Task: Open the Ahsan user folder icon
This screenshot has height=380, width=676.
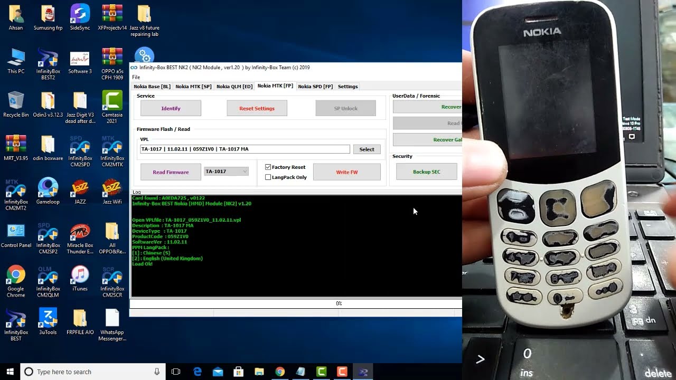Action: click(x=16, y=17)
